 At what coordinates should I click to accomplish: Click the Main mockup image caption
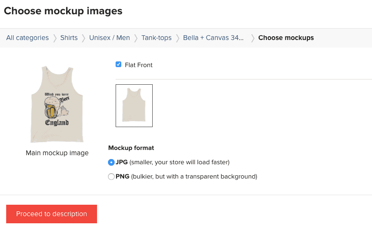57,153
